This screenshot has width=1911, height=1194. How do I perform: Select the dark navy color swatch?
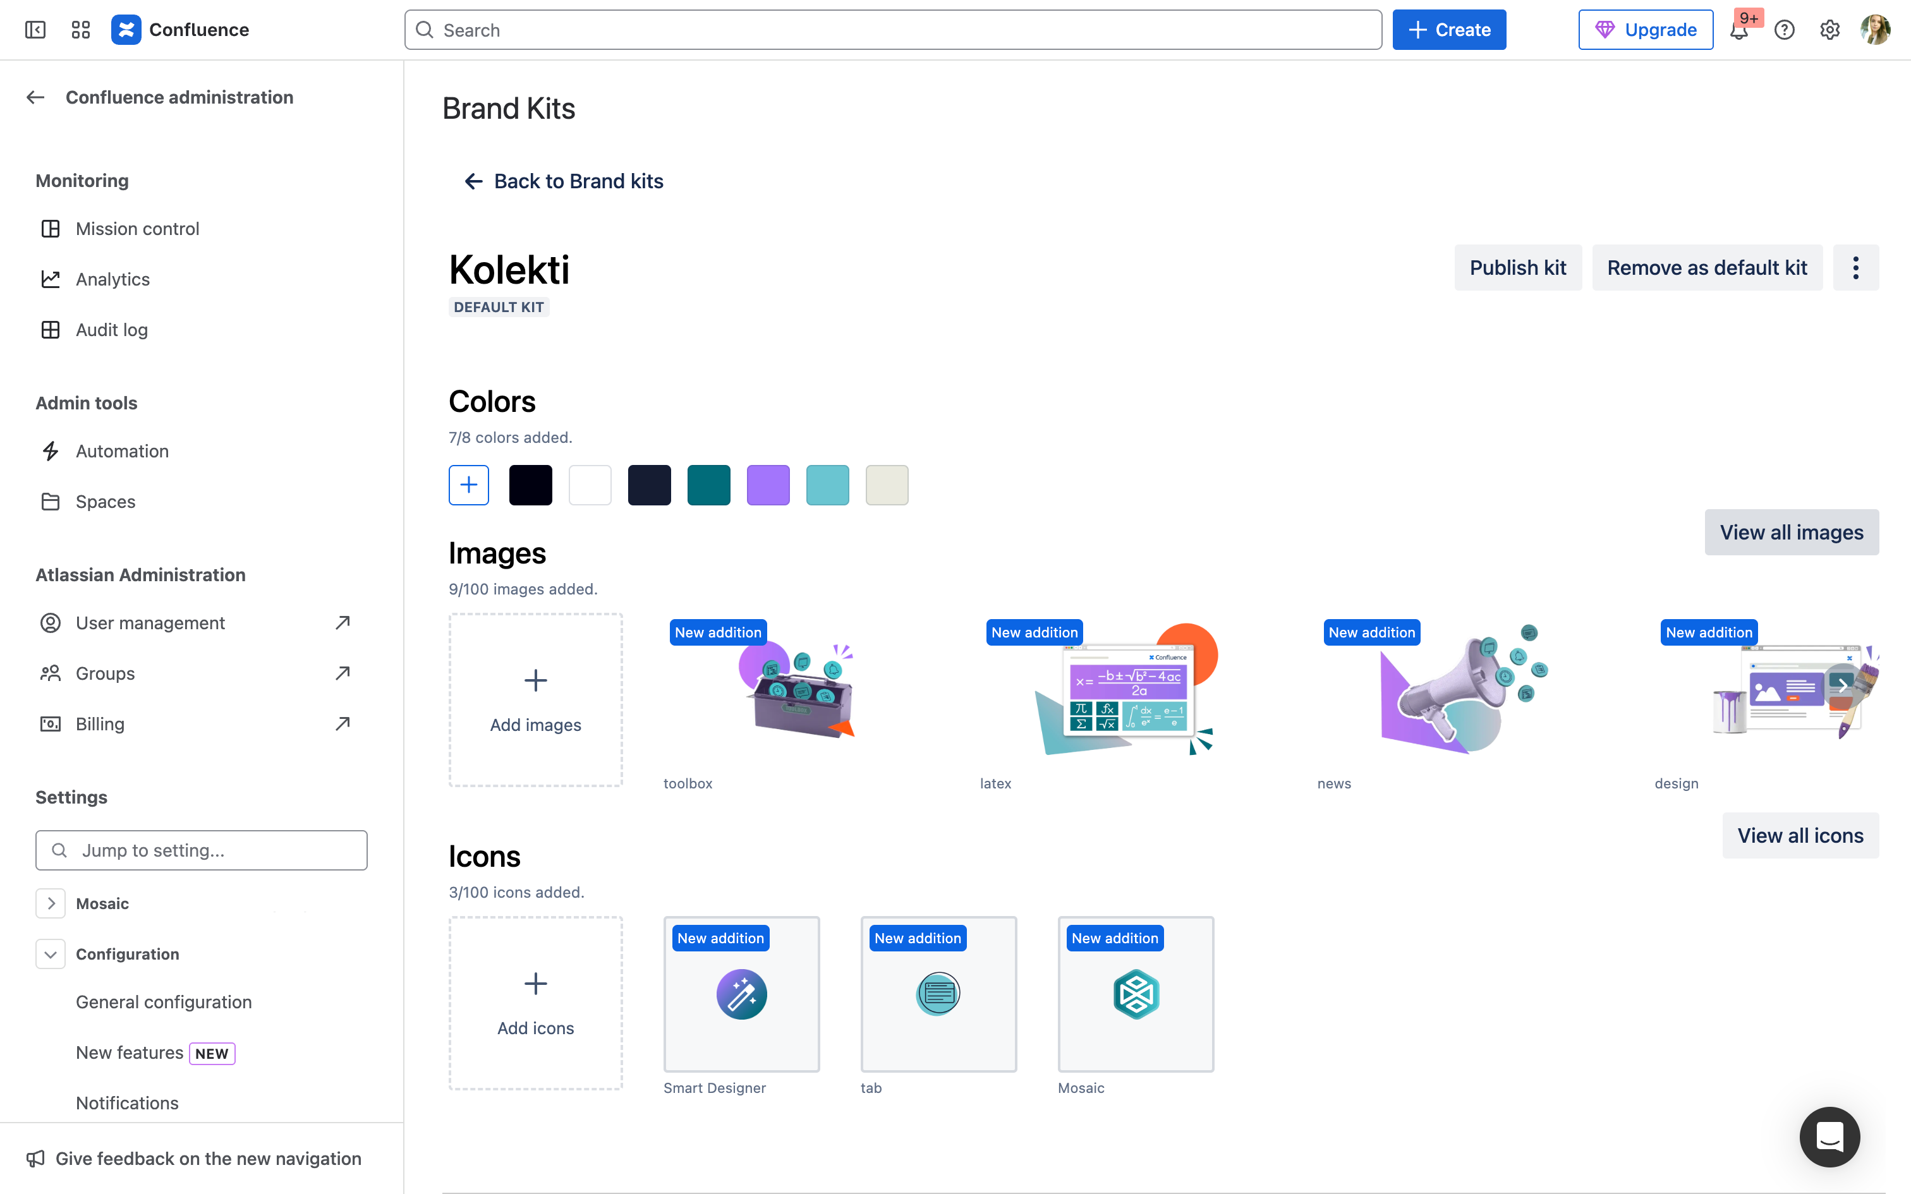point(649,485)
